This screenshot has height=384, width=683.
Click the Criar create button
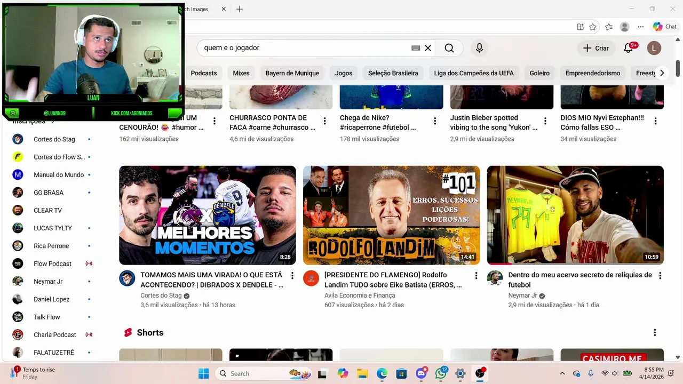(x=596, y=48)
